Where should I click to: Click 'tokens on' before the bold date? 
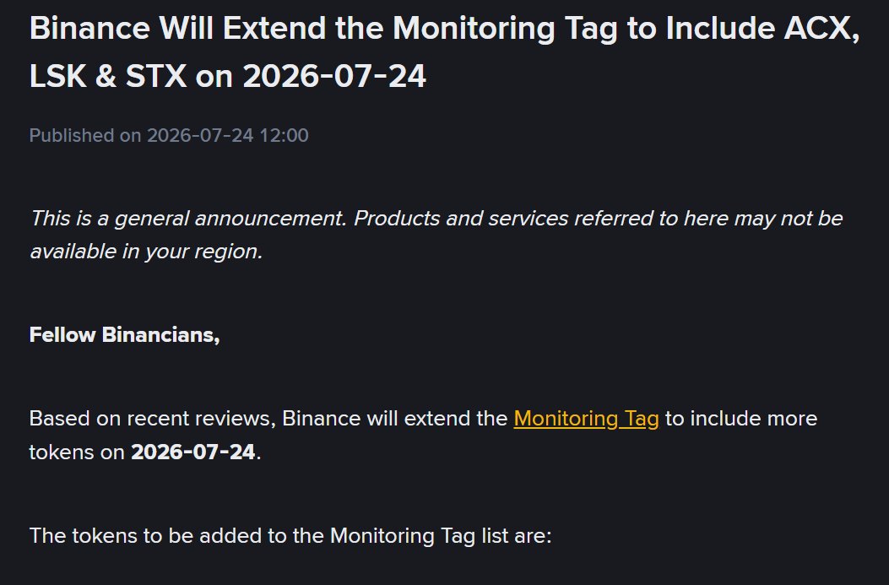[77, 452]
